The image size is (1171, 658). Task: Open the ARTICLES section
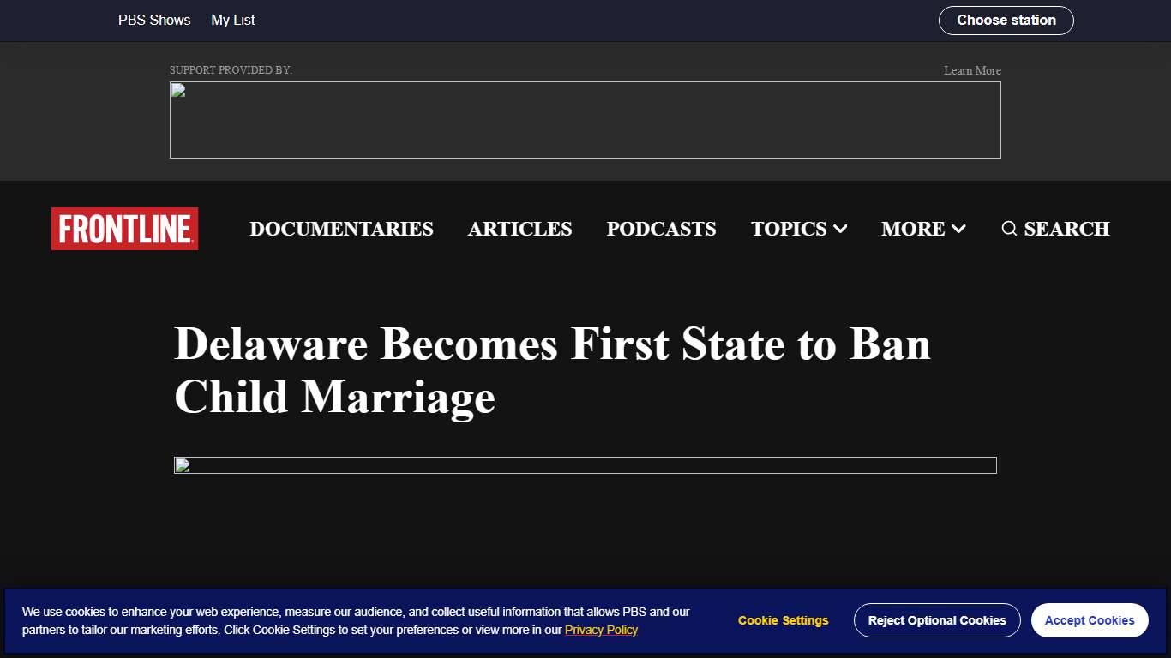519,229
